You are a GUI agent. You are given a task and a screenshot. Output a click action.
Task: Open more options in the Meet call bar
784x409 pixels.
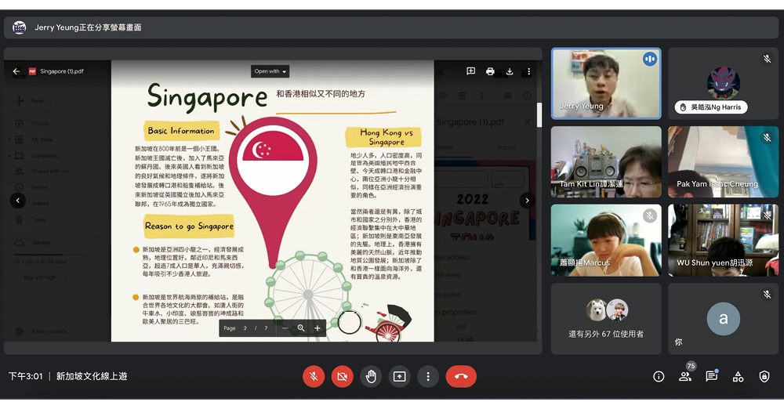(x=428, y=377)
